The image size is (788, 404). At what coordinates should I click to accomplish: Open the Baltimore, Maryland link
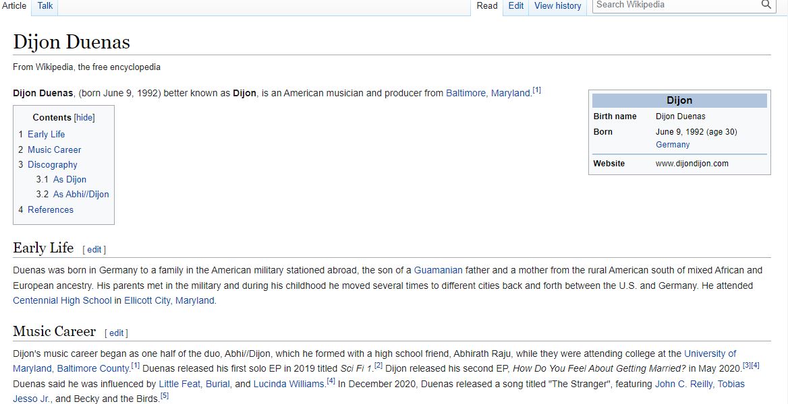coord(486,93)
